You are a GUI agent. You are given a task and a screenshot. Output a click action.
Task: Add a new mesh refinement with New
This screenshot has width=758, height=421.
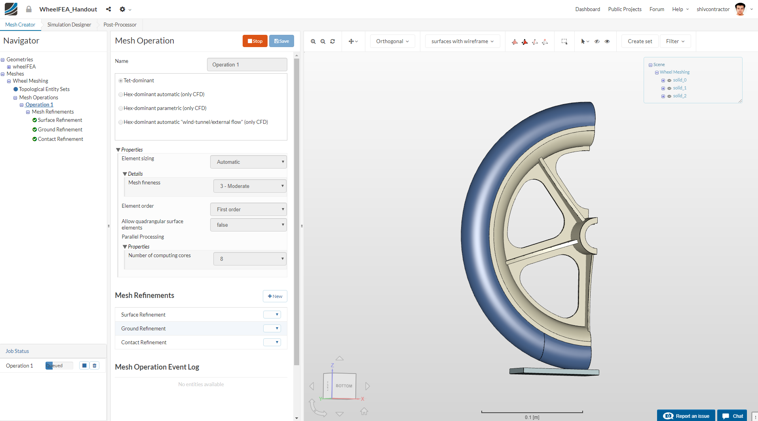tap(275, 296)
